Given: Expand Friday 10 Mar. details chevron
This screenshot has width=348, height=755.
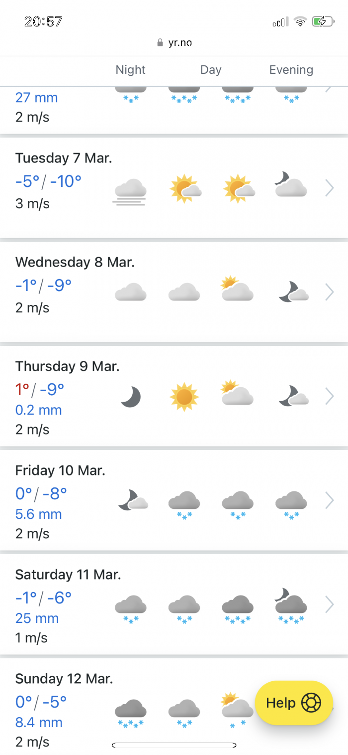Looking at the screenshot, I should pyautogui.click(x=329, y=501).
